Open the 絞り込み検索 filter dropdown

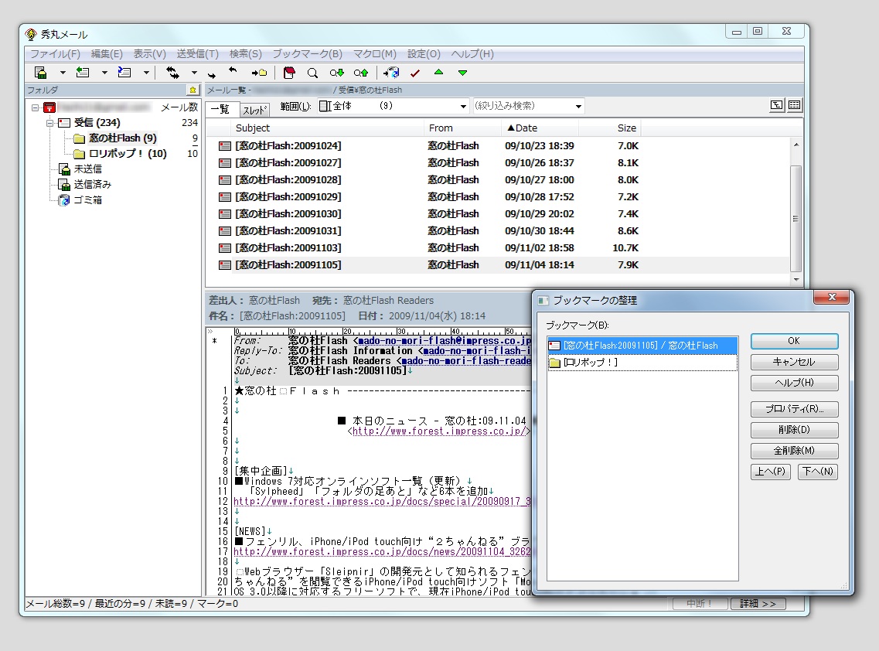(x=578, y=106)
